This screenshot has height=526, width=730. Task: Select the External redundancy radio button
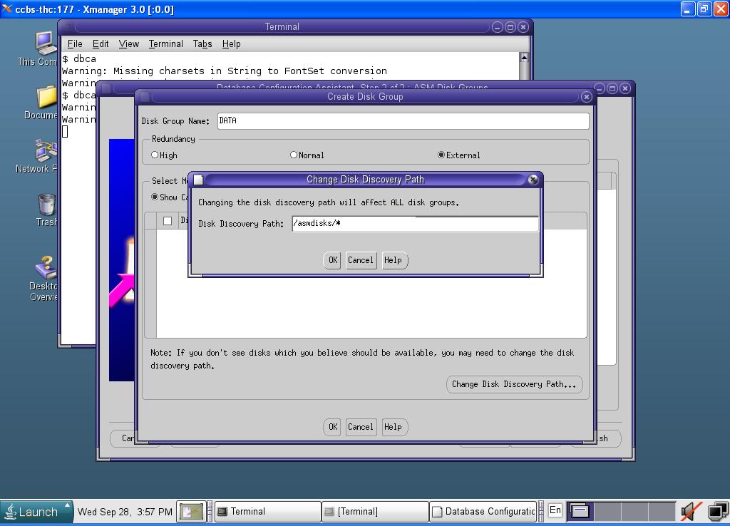[x=441, y=155]
